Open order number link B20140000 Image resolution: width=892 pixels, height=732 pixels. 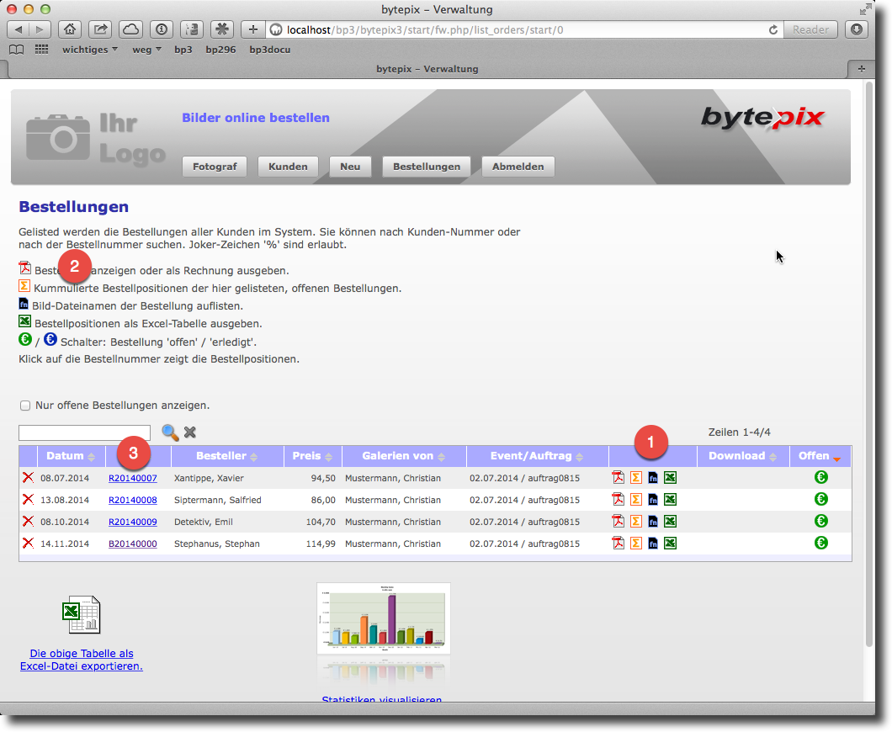click(133, 544)
